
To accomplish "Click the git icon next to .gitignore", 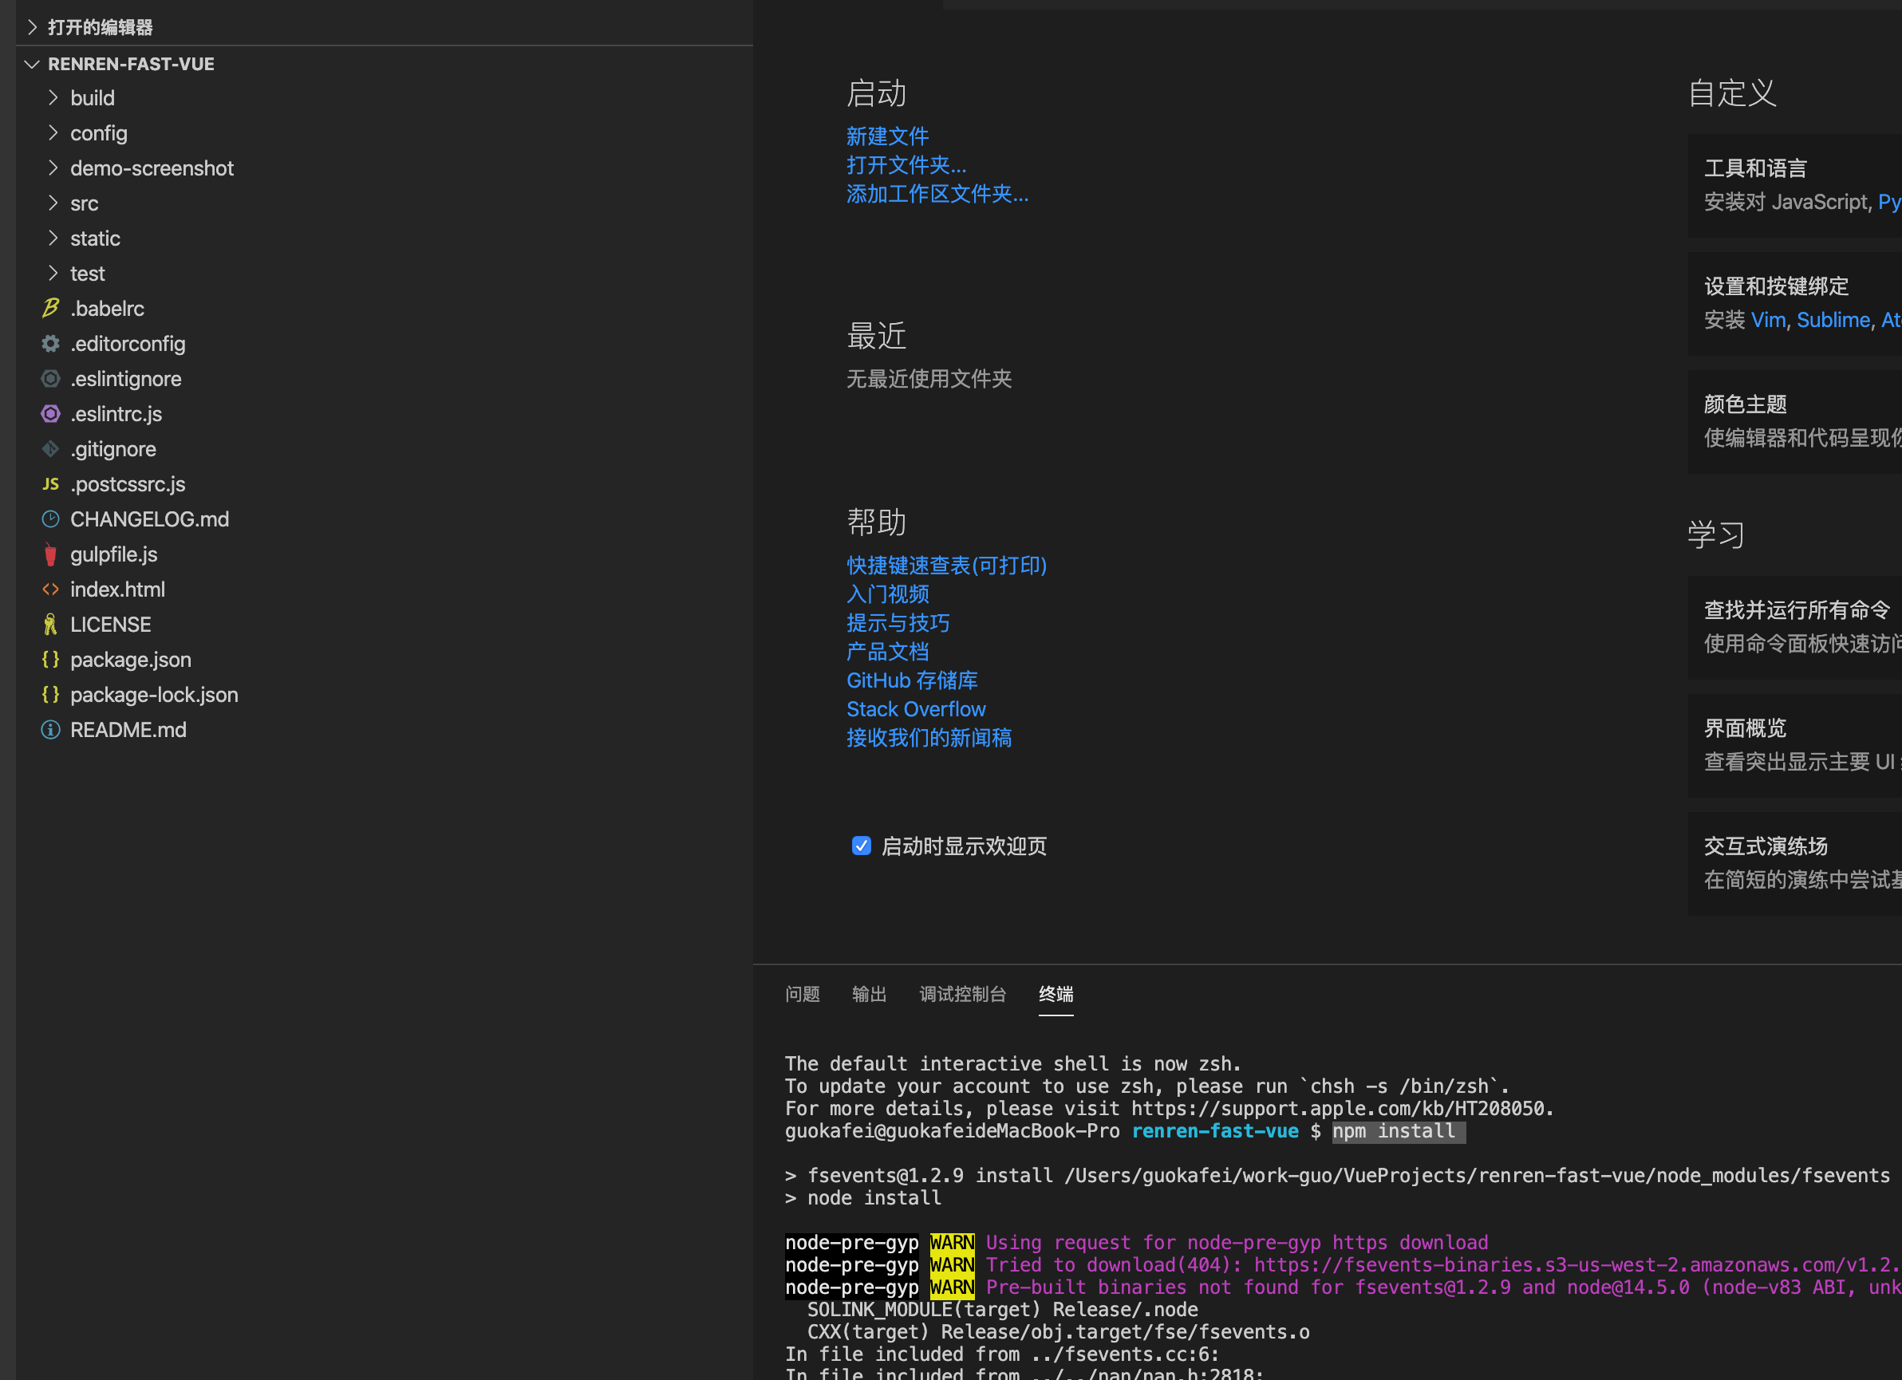I will (50, 448).
